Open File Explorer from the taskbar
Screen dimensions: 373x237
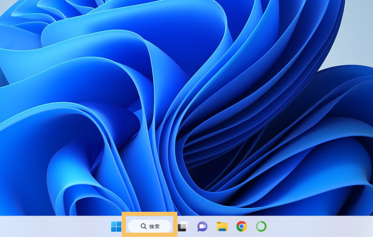[222, 226]
